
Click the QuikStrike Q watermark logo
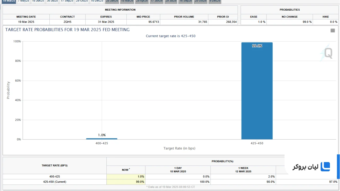(x=327, y=53)
